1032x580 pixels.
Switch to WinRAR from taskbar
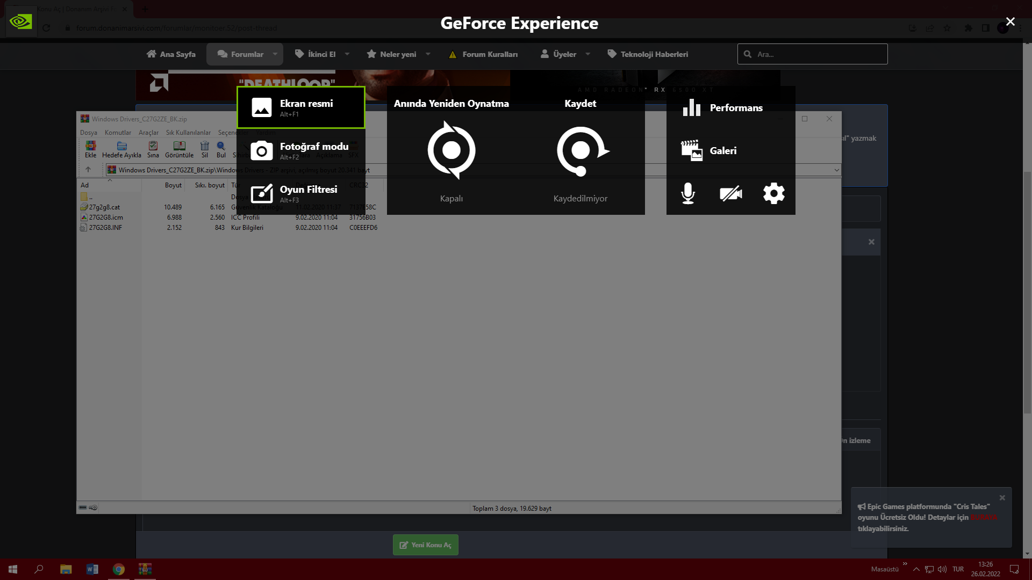[145, 569]
